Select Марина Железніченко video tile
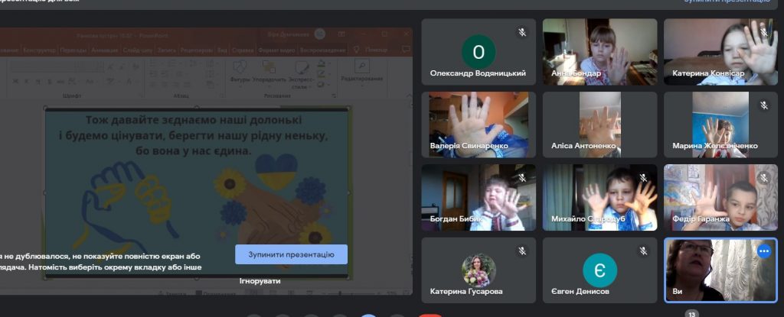 [x=720, y=125]
